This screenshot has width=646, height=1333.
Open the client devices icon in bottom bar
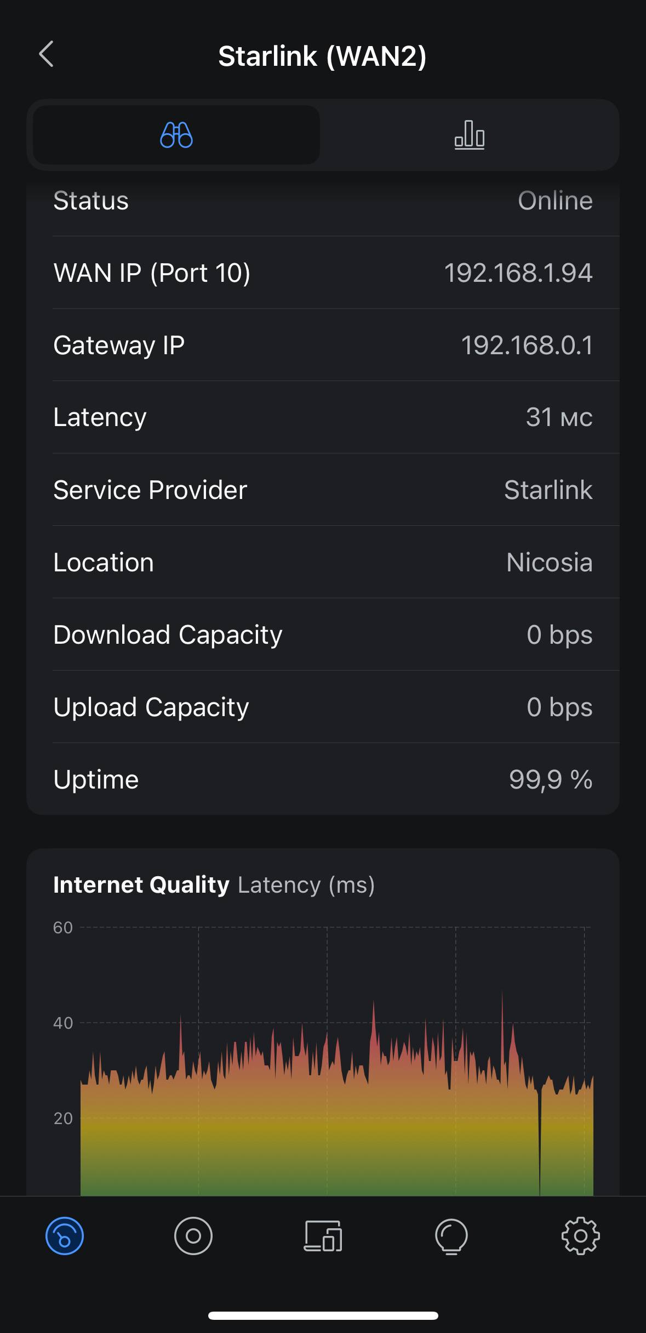pos(323,1236)
